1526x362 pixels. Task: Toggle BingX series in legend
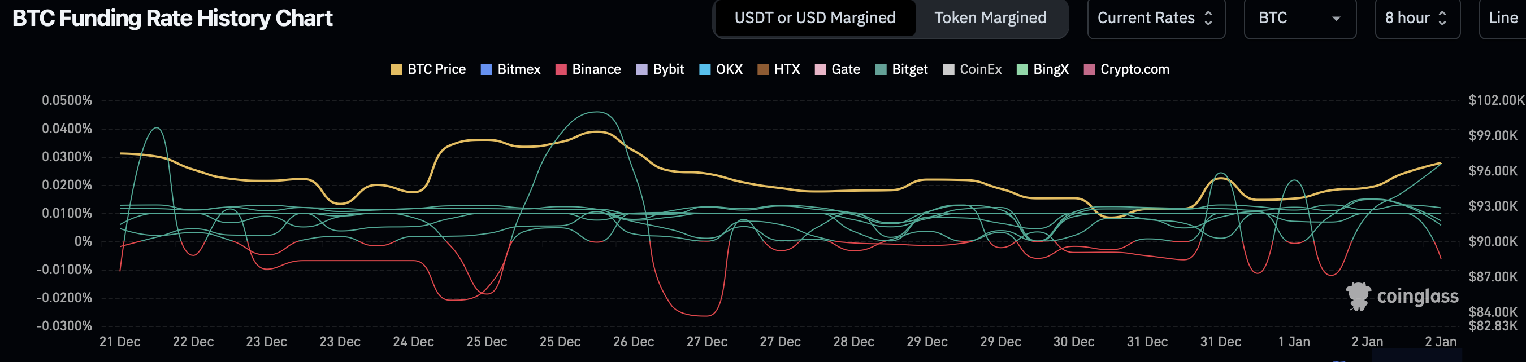pyautogui.click(x=1042, y=69)
